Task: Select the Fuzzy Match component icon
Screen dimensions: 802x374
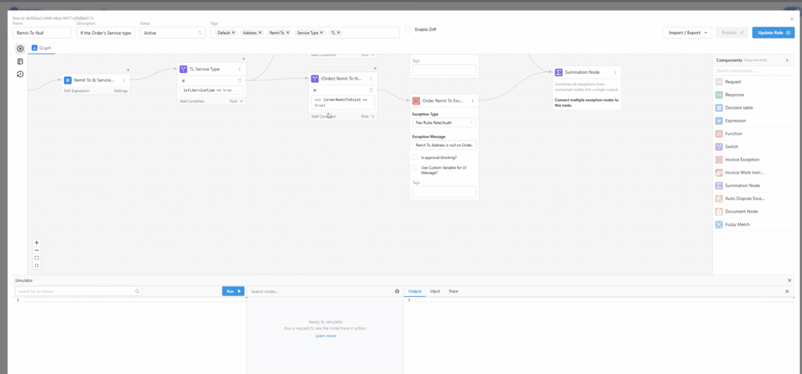Action: point(719,225)
